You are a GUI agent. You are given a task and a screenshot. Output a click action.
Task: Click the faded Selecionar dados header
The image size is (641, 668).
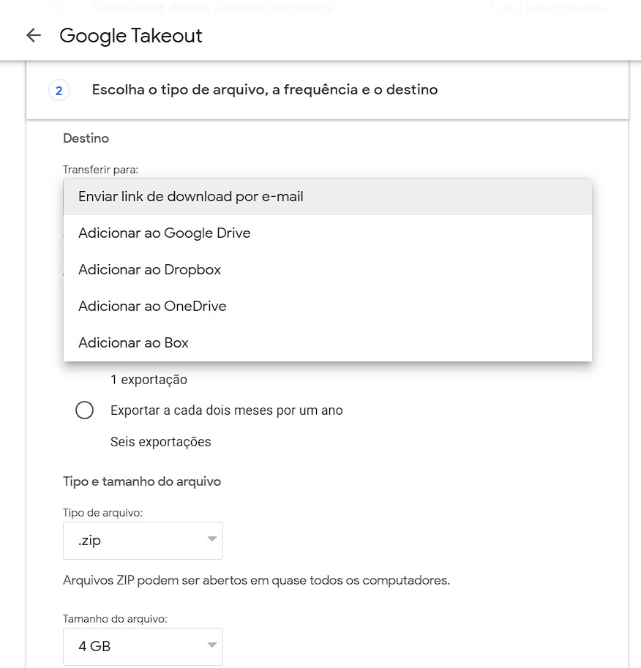pos(213,7)
